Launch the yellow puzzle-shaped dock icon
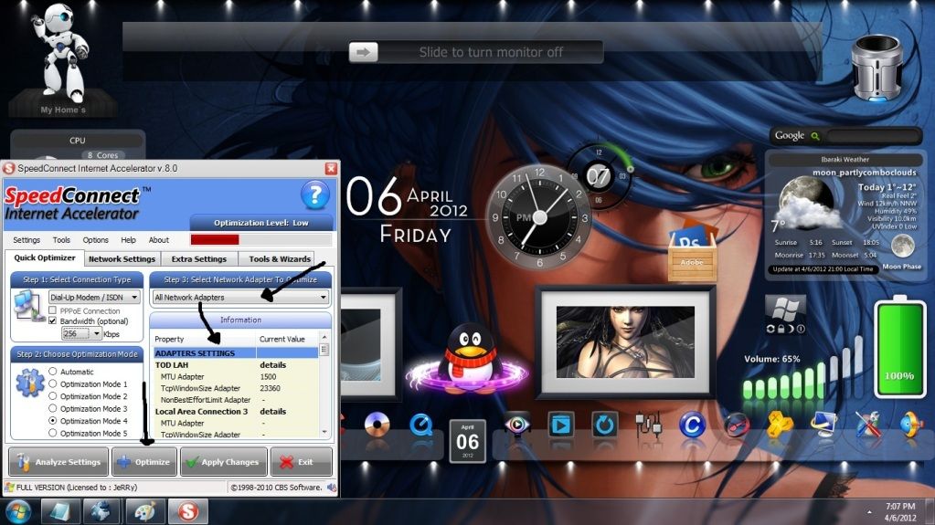Screen dimensions: 935x525 [780, 425]
